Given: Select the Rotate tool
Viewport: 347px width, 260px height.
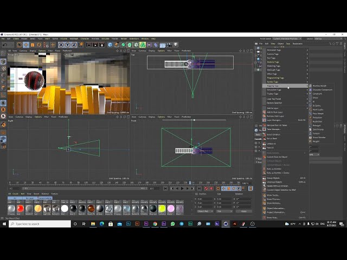Looking at the screenshot, I should [39, 45].
